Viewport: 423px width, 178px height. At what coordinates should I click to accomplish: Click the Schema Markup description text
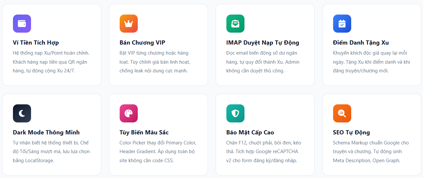point(371,152)
